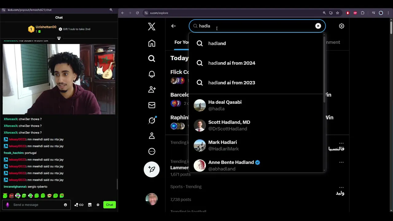Collapse pinned section arrow in Kick chat

(x=59, y=38)
